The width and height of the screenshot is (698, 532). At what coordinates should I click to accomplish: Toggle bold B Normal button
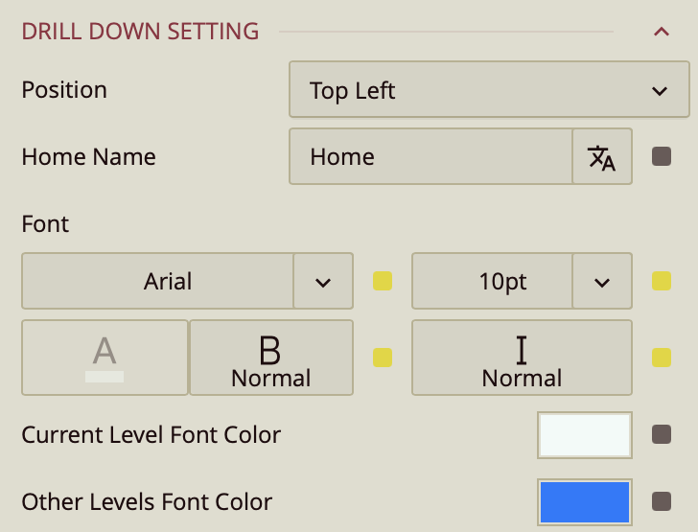coord(271,358)
